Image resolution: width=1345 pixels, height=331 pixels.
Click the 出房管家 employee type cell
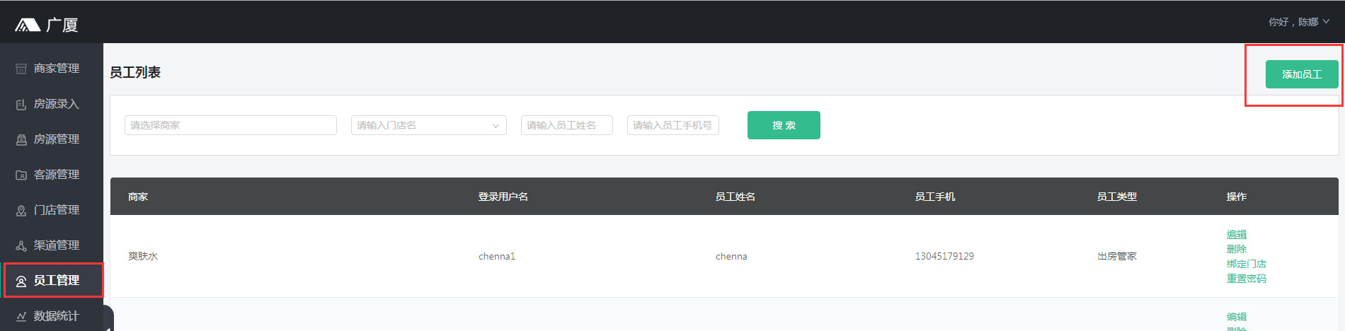tap(1117, 256)
